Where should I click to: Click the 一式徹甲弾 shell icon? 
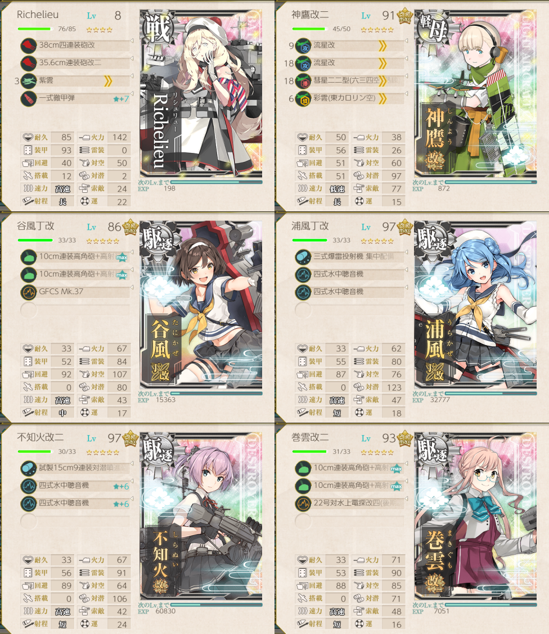(28, 98)
